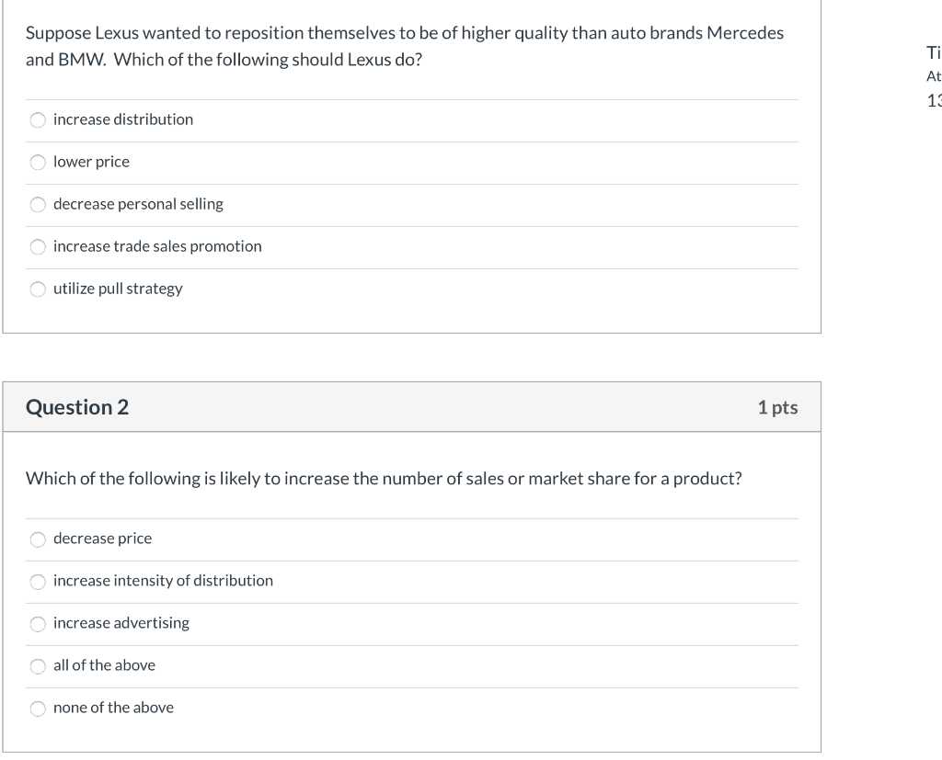
Task: Click the 'increase intensity of distribution' answer text
Action: (163, 581)
